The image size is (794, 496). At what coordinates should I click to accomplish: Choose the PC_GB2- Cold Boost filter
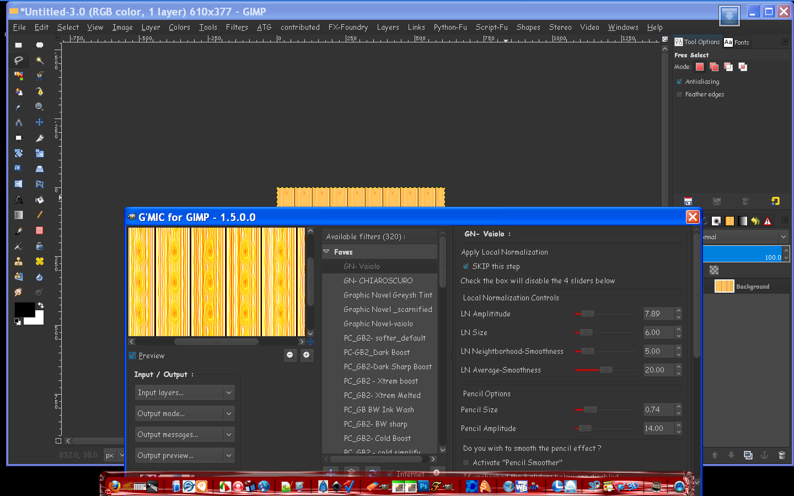(377, 438)
